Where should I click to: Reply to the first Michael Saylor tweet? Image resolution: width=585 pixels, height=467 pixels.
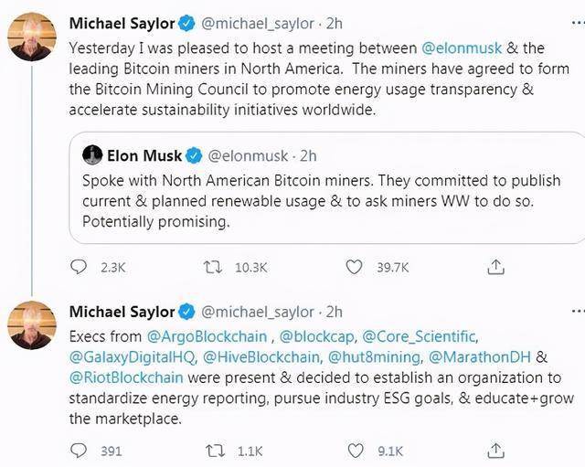coord(79,267)
